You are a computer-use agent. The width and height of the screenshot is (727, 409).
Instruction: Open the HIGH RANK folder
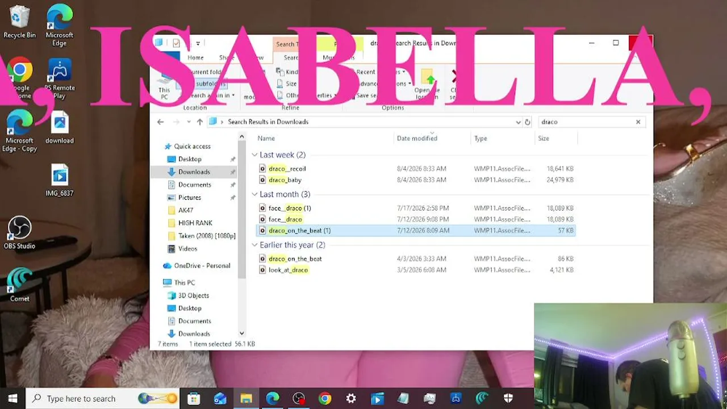click(195, 223)
